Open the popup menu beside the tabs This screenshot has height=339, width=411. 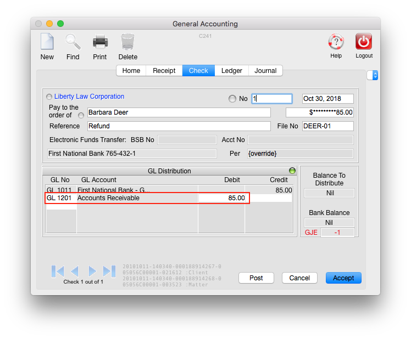(x=372, y=75)
